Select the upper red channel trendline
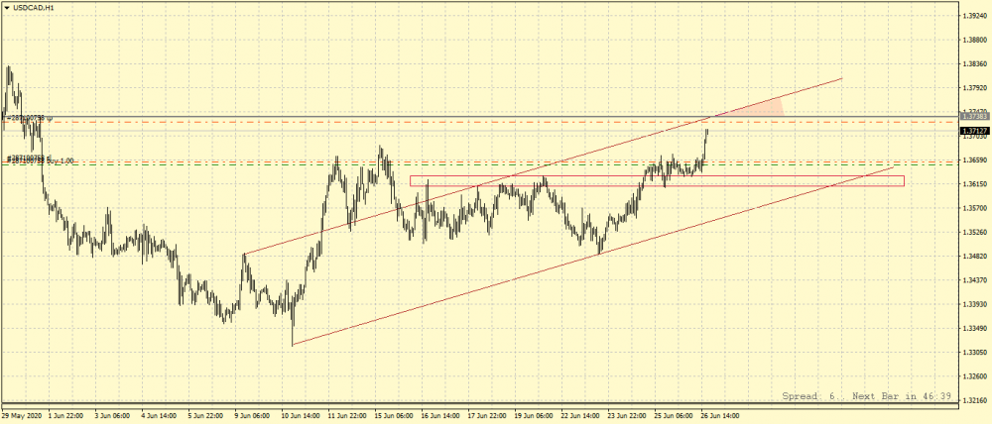Screen dimensions: 992x424 pyautogui.click(x=543, y=166)
